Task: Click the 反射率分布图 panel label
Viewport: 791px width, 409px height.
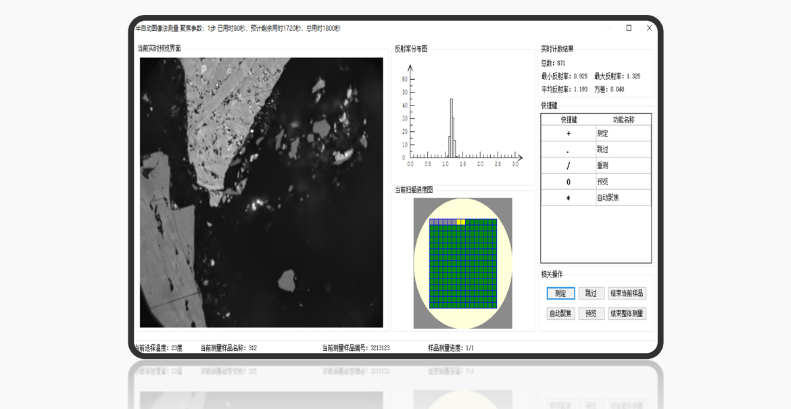Action: click(411, 49)
